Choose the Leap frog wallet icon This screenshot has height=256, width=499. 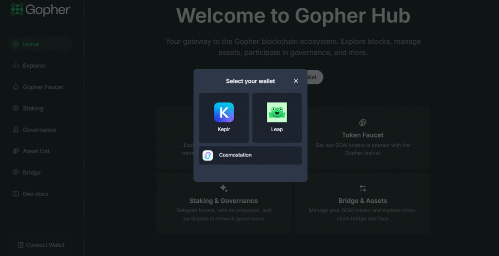[277, 112]
